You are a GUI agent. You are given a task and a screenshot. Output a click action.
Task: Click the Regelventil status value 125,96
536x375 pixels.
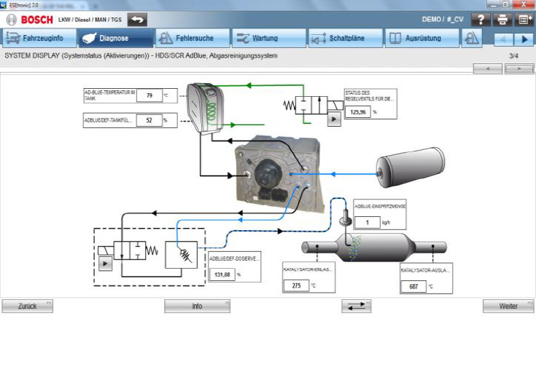(x=358, y=112)
